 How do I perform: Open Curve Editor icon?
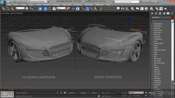pyautogui.click(x=142, y=8)
